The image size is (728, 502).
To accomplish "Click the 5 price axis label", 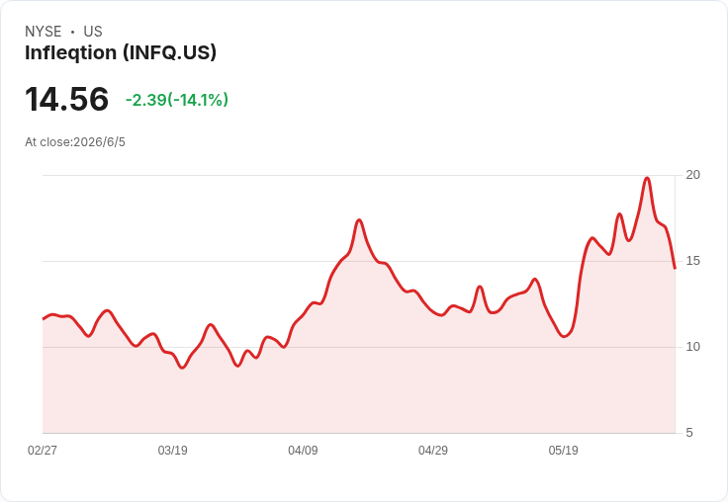I will [689, 433].
